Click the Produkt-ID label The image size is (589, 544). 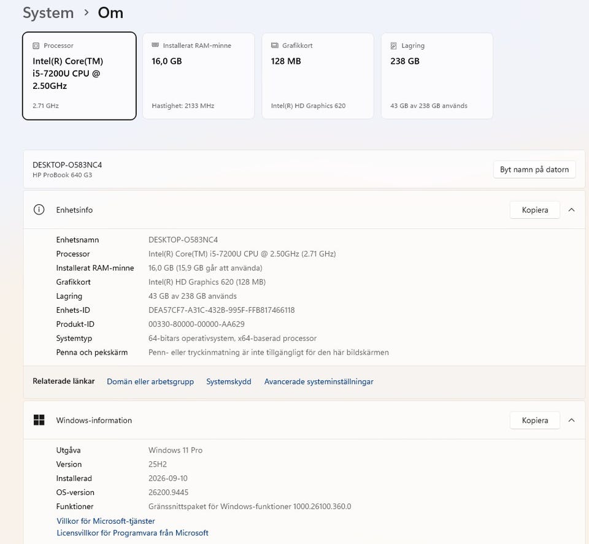[x=75, y=324]
